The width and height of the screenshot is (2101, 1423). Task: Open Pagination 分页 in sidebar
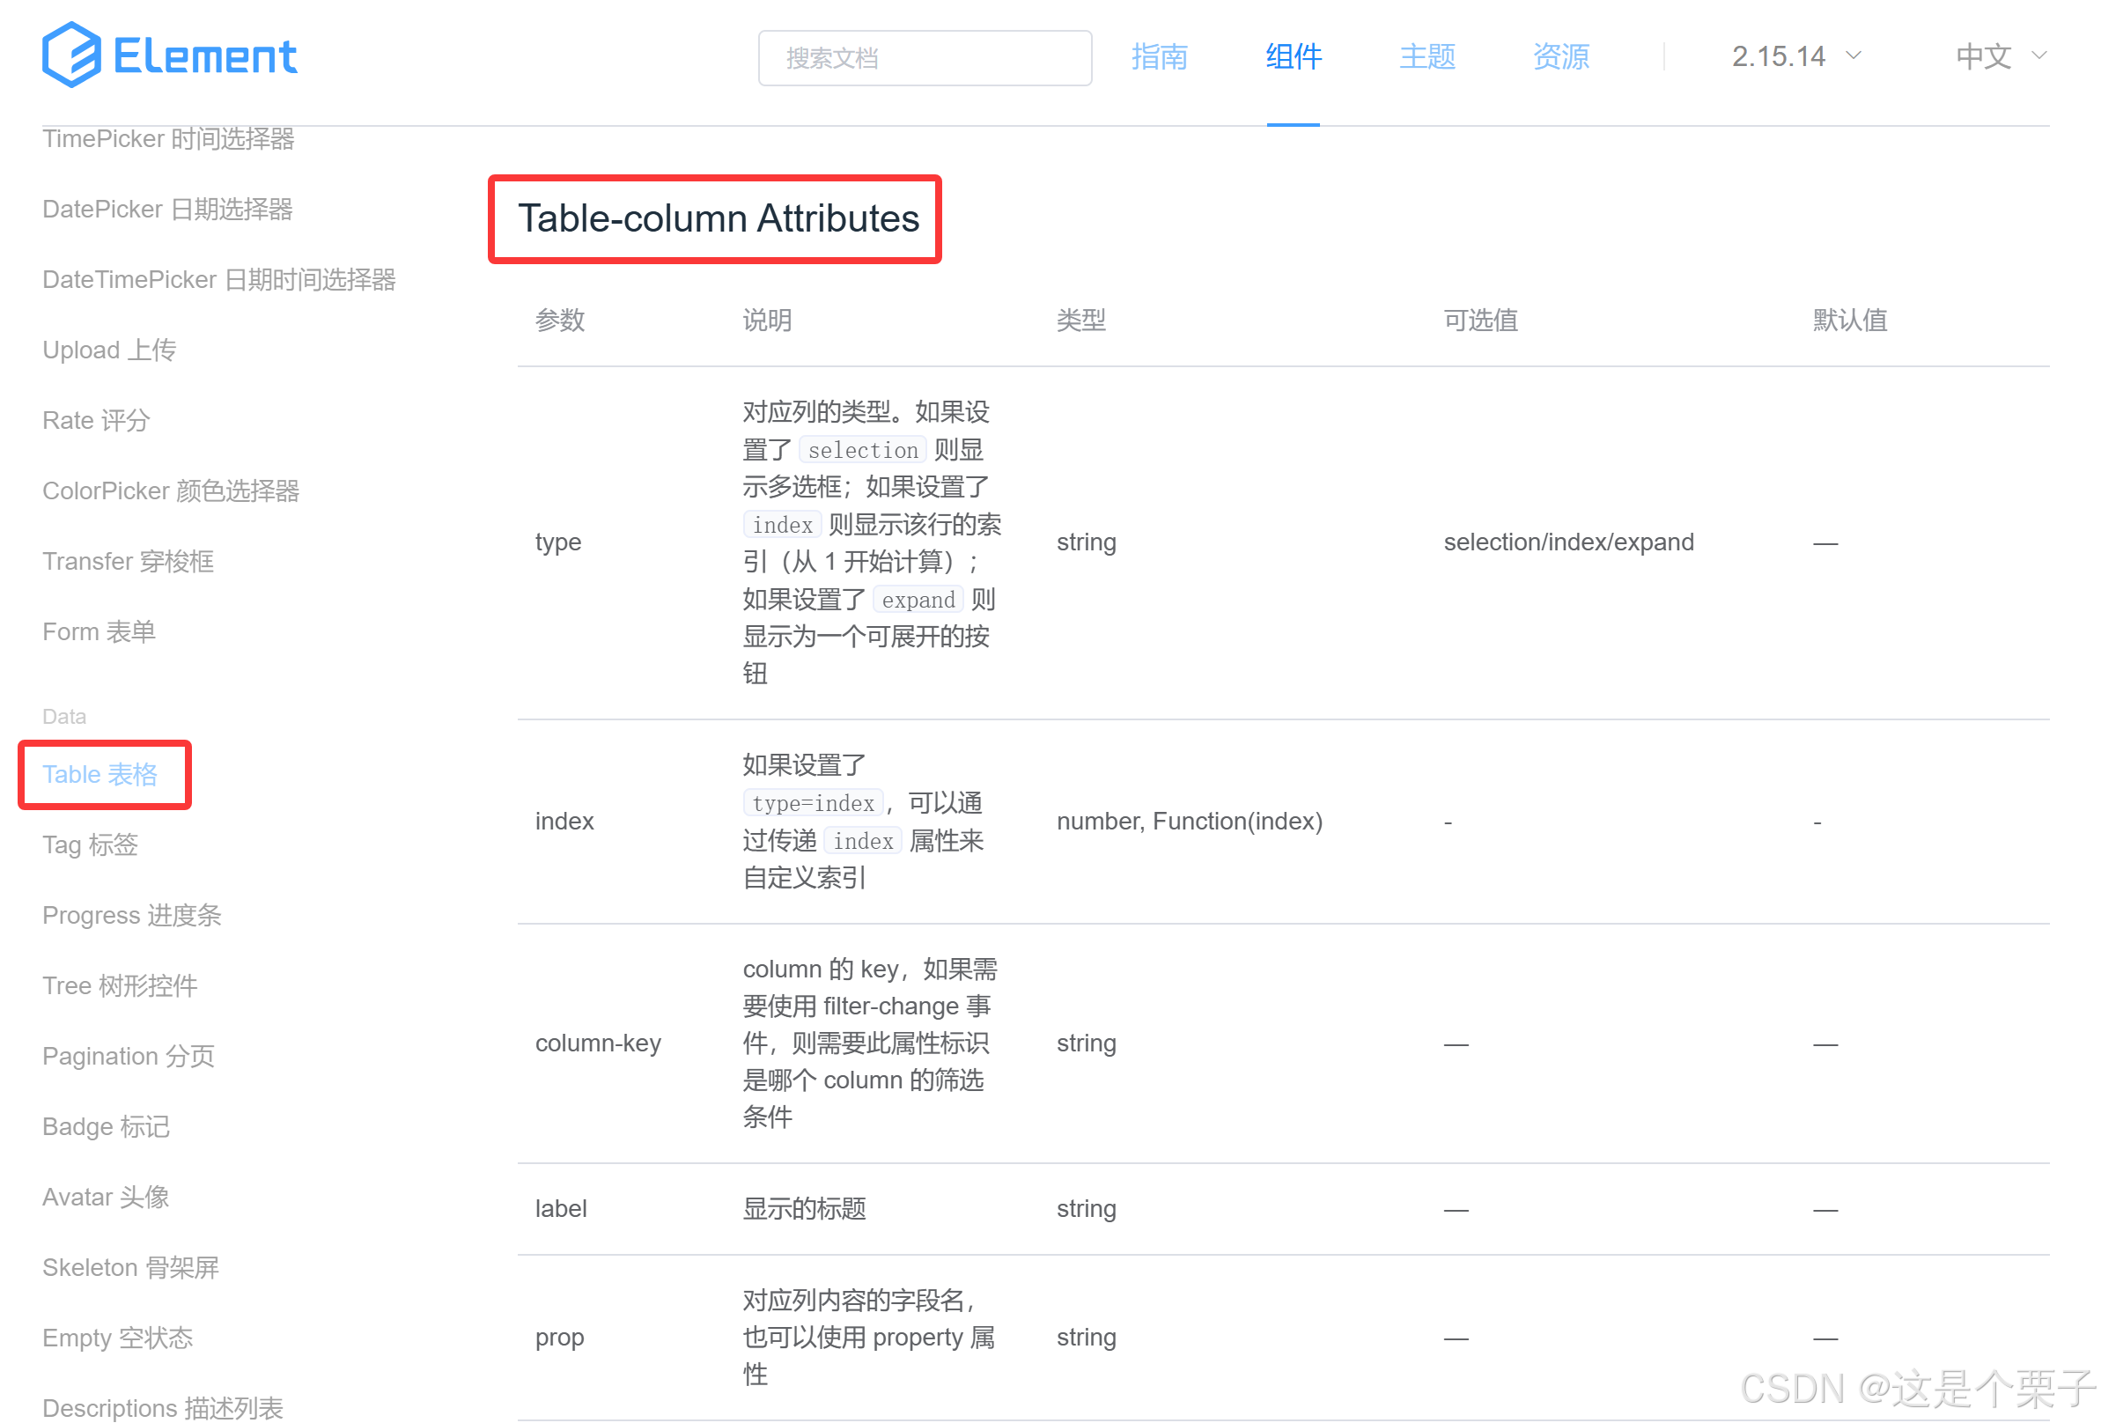[129, 1057]
